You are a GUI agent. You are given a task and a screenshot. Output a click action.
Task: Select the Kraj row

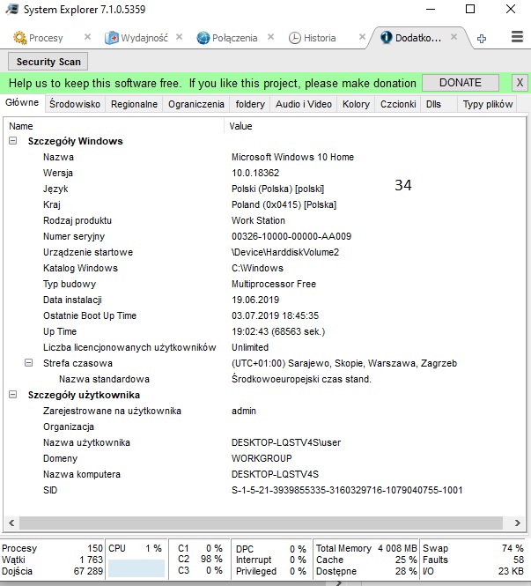(264, 204)
